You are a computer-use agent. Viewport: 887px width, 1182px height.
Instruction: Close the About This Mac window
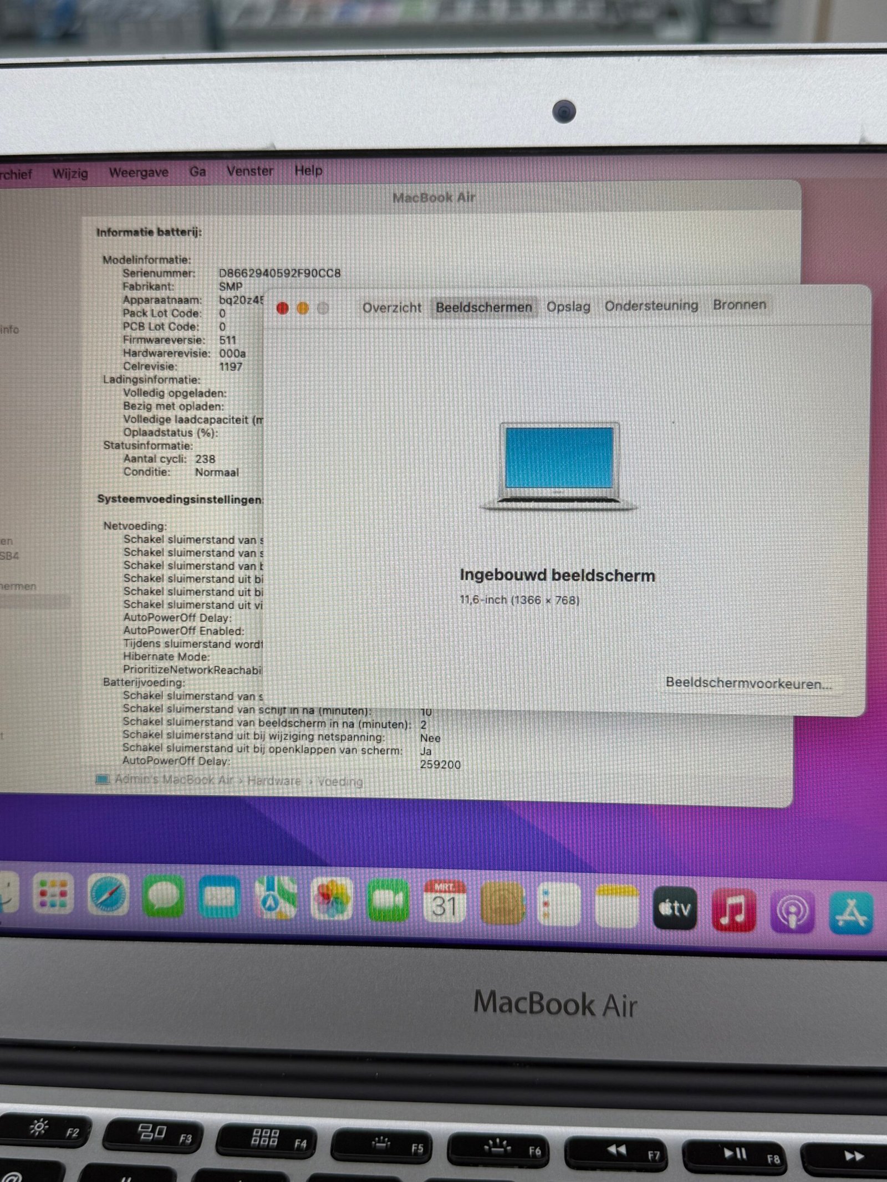[282, 309]
